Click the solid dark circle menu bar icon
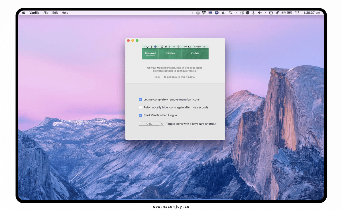Screen dimensions: 342x210 tap(248, 13)
